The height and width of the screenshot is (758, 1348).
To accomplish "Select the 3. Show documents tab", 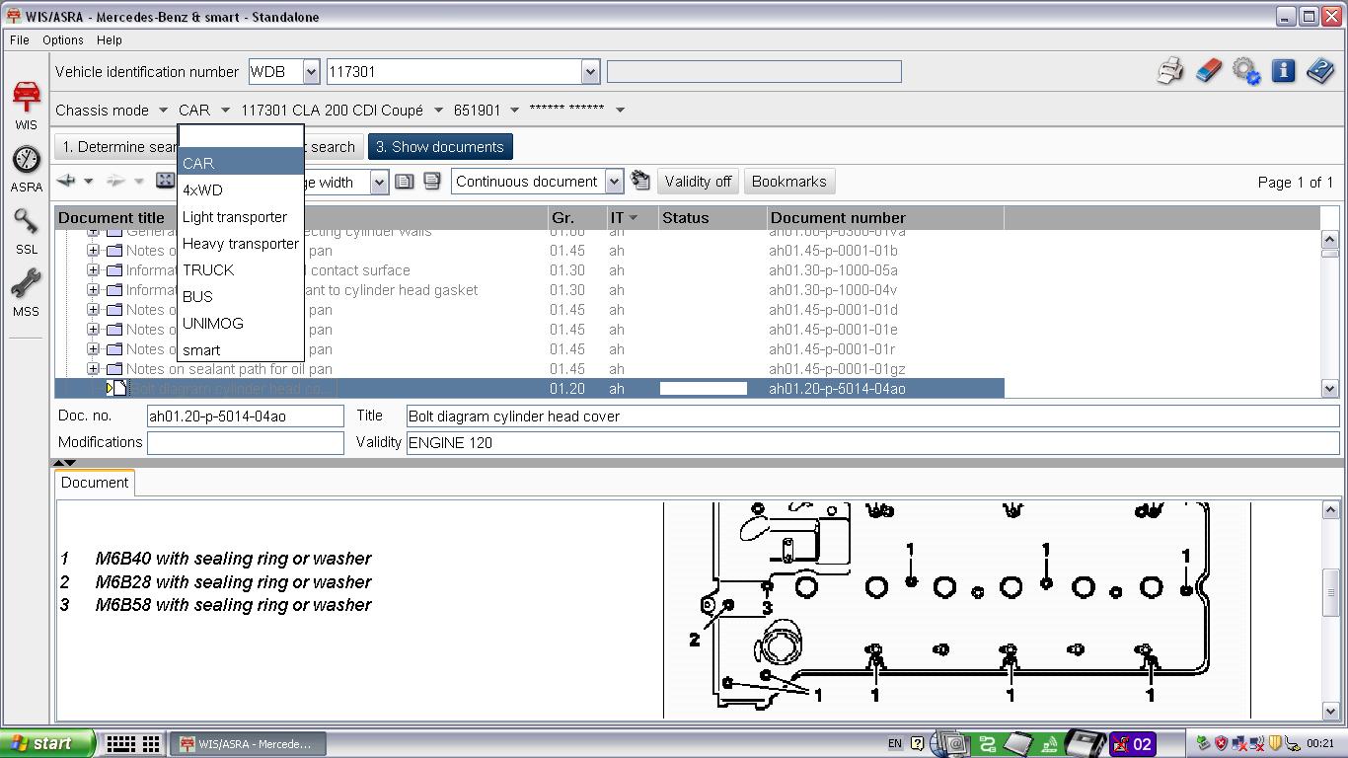I will pos(440,147).
